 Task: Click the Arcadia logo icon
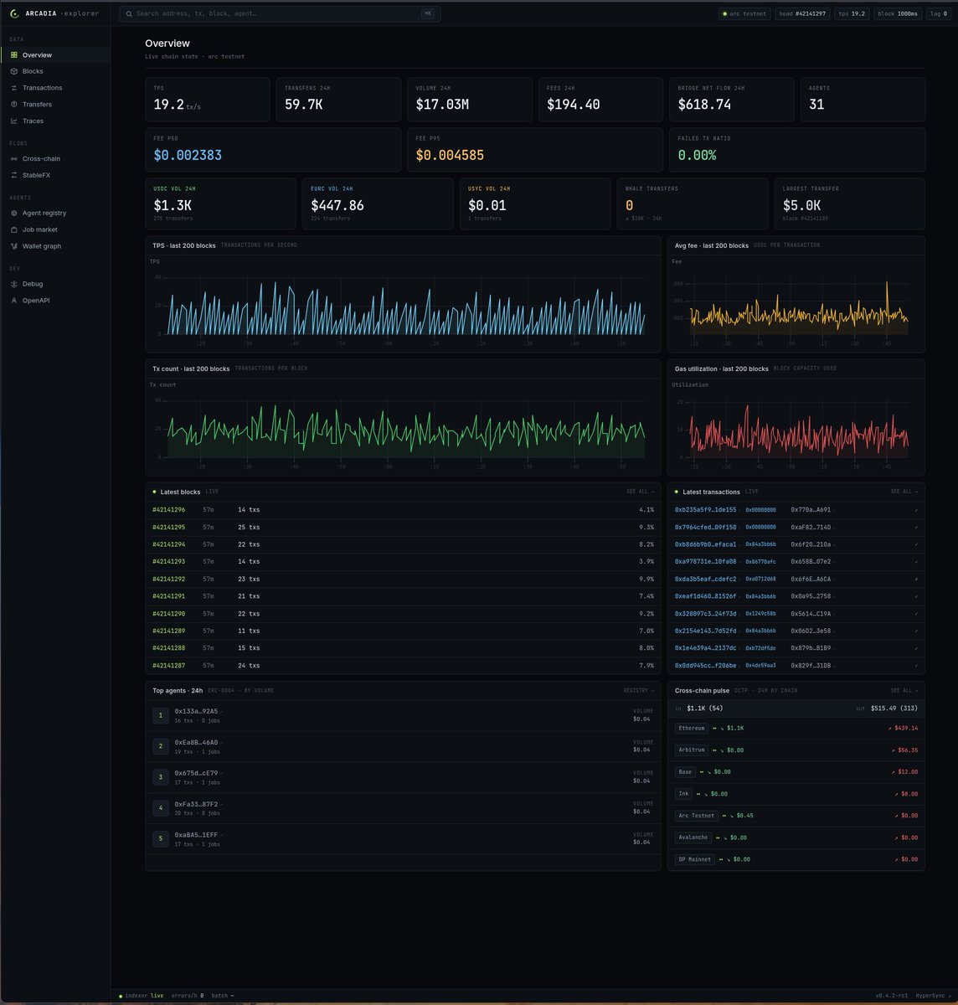coord(14,13)
